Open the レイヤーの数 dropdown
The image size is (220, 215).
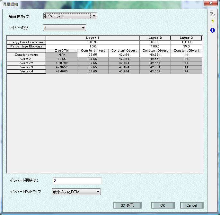[65, 28]
